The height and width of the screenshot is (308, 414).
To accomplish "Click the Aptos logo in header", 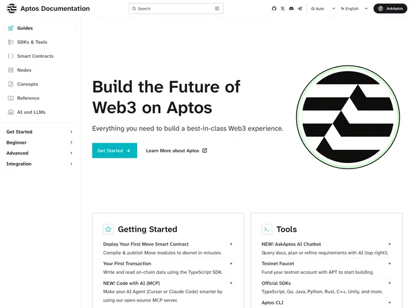I will pyautogui.click(x=11, y=8).
